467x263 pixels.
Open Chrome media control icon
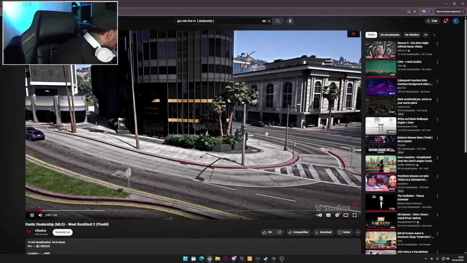point(424,12)
